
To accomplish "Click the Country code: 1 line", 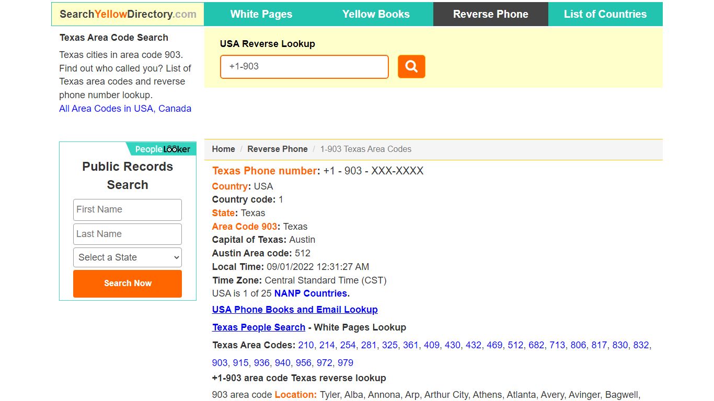I will 247,199.
